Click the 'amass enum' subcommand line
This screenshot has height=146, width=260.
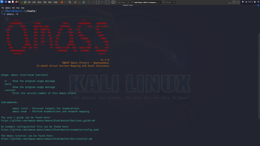click(x=51, y=112)
